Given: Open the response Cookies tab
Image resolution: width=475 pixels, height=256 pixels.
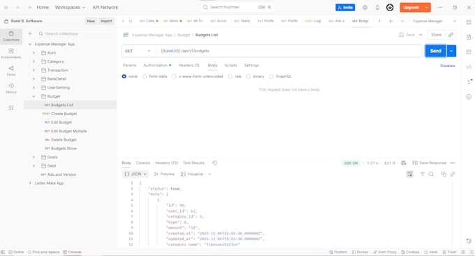Looking at the screenshot, I should tap(143, 163).
